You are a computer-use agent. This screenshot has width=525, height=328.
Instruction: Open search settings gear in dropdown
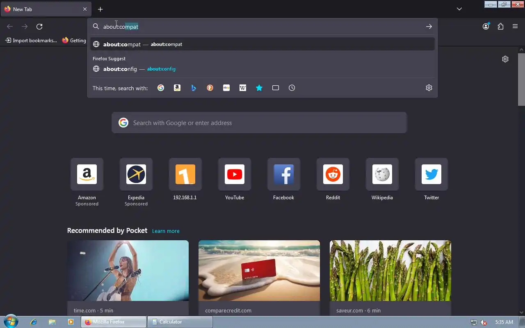pos(429,88)
